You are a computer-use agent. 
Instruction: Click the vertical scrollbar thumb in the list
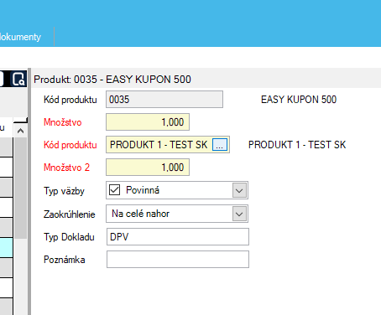[x=20, y=188]
